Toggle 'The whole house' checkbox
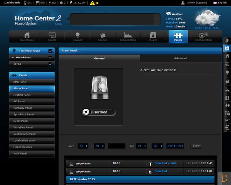The image size is (231, 185). click(50, 51)
